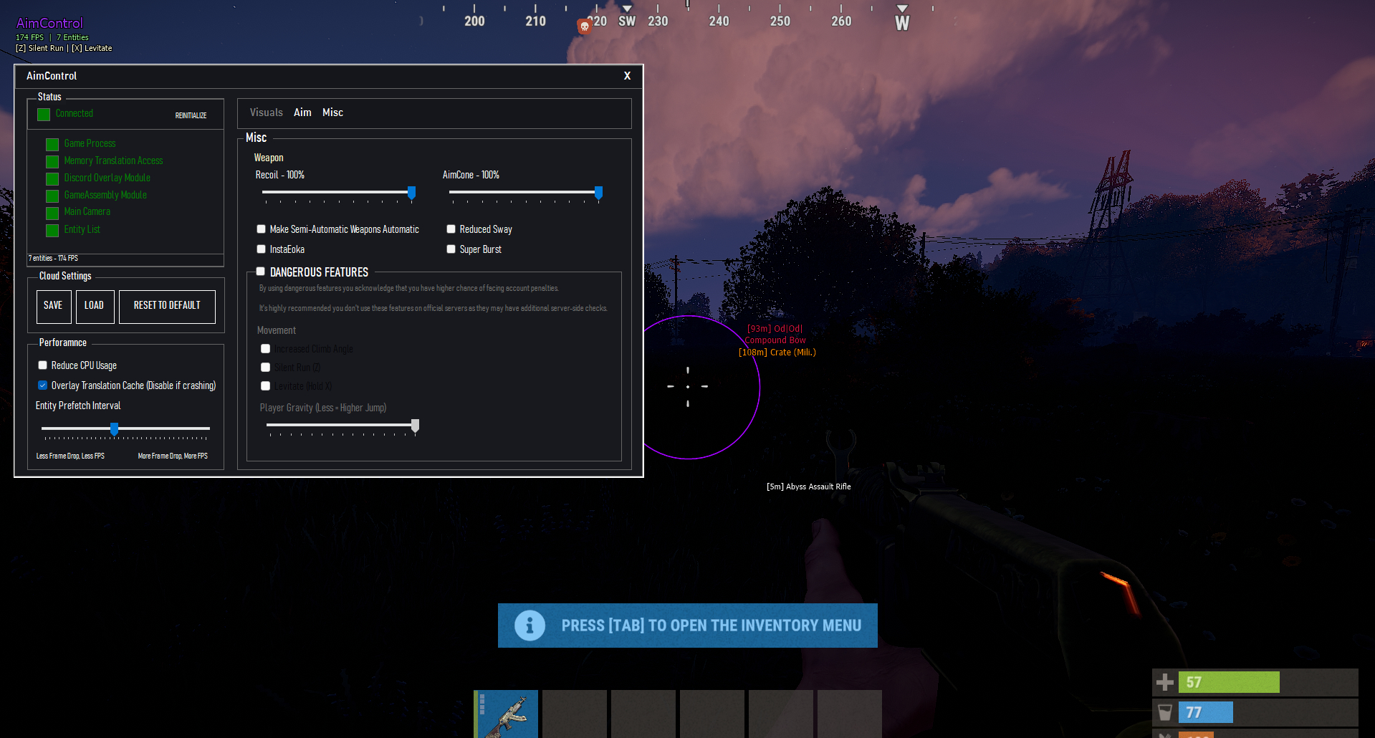This screenshot has height=738, width=1375.
Task: Click the info icon in inventory hint
Action: click(x=530, y=626)
